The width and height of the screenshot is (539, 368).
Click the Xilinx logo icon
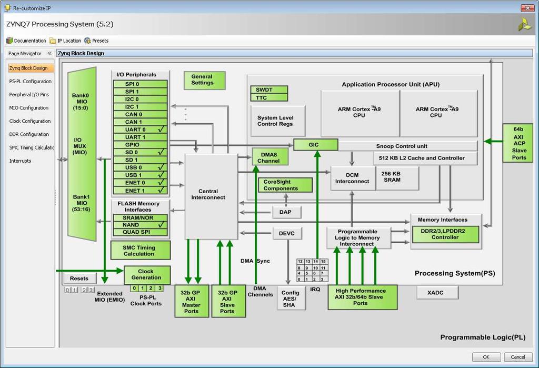525,24
